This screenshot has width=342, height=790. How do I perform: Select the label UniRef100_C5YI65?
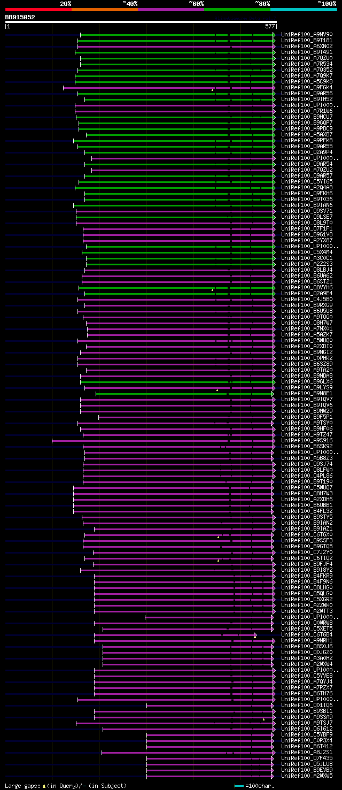tap(307, 182)
